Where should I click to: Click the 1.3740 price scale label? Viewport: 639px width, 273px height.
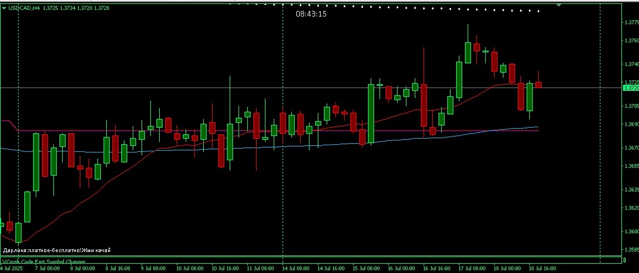click(632, 64)
